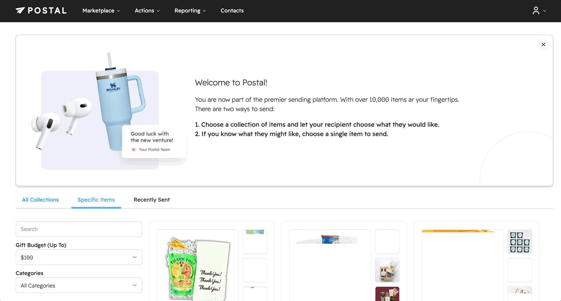561x301 pixels.
Task: Click the heart icon by Your Postal Team
Action: pyautogui.click(x=134, y=150)
